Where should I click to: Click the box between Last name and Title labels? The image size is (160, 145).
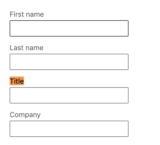click(69, 62)
